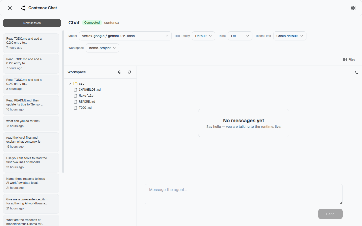This screenshot has height=226, width=362.
Task: Click the TODO.md file icon
Action: pyautogui.click(x=75, y=108)
